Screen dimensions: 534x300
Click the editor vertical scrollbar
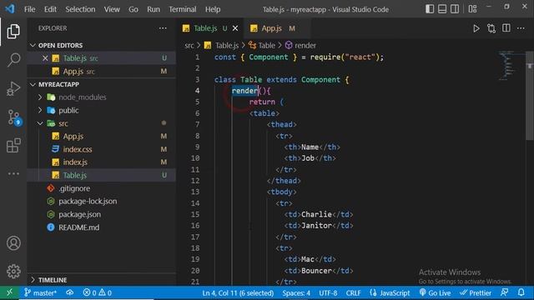tap(530, 95)
